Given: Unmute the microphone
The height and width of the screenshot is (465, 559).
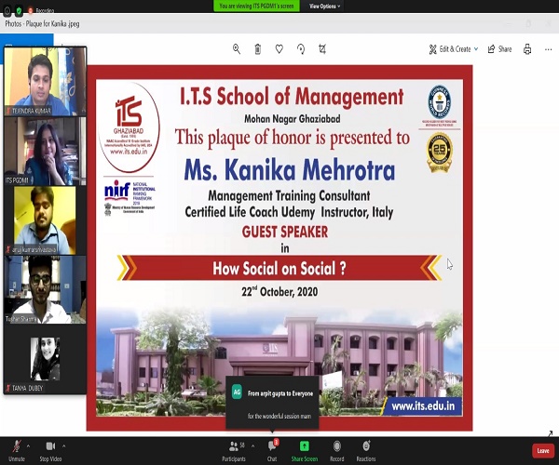Looking at the screenshot, I should pyautogui.click(x=17, y=450).
